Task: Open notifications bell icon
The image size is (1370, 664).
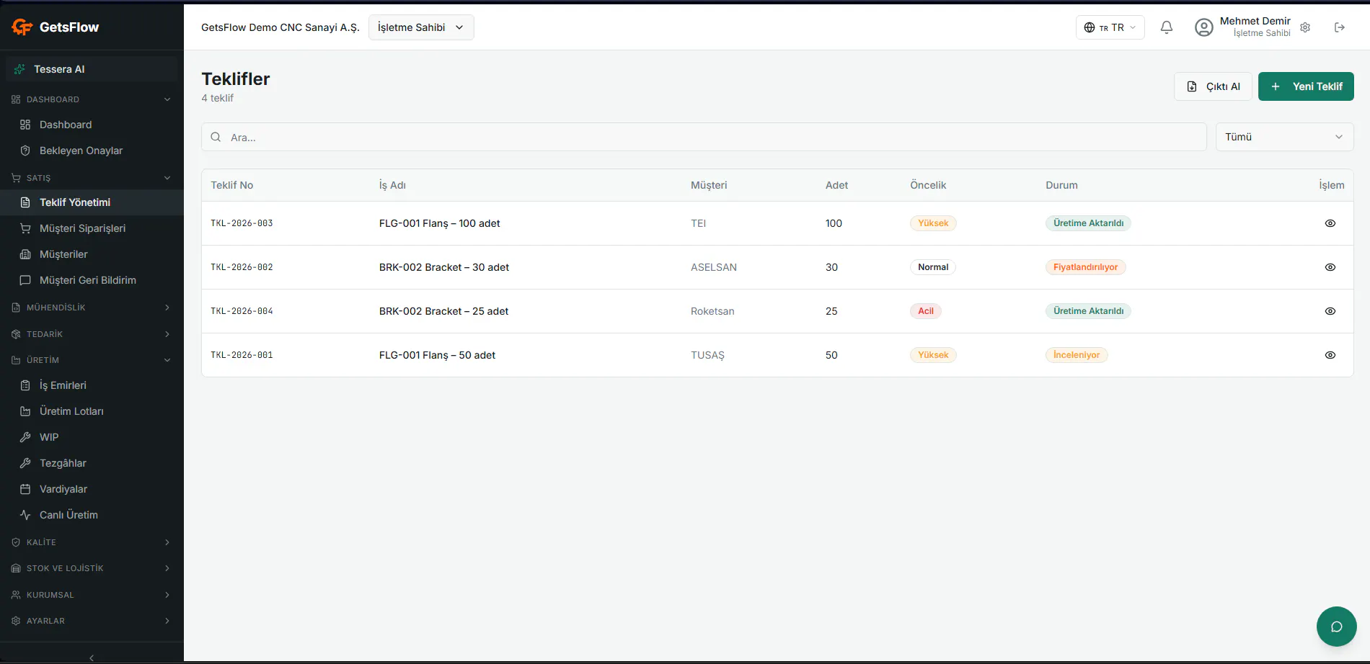Action: point(1166,27)
